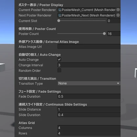Click the Slide Duration input field
This screenshot has height=137, width=137.
coord(89,115)
